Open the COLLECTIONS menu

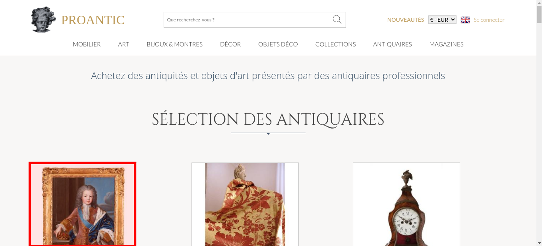tap(335, 44)
